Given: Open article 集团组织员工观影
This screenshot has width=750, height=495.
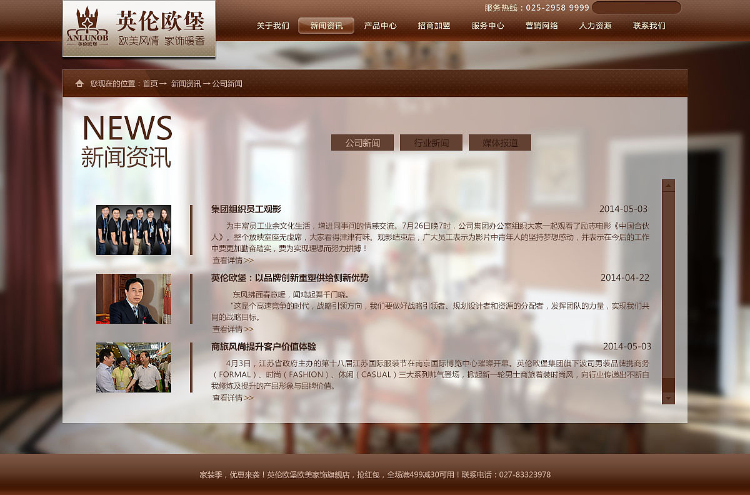Looking at the screenshot, I should pos(246,209).
